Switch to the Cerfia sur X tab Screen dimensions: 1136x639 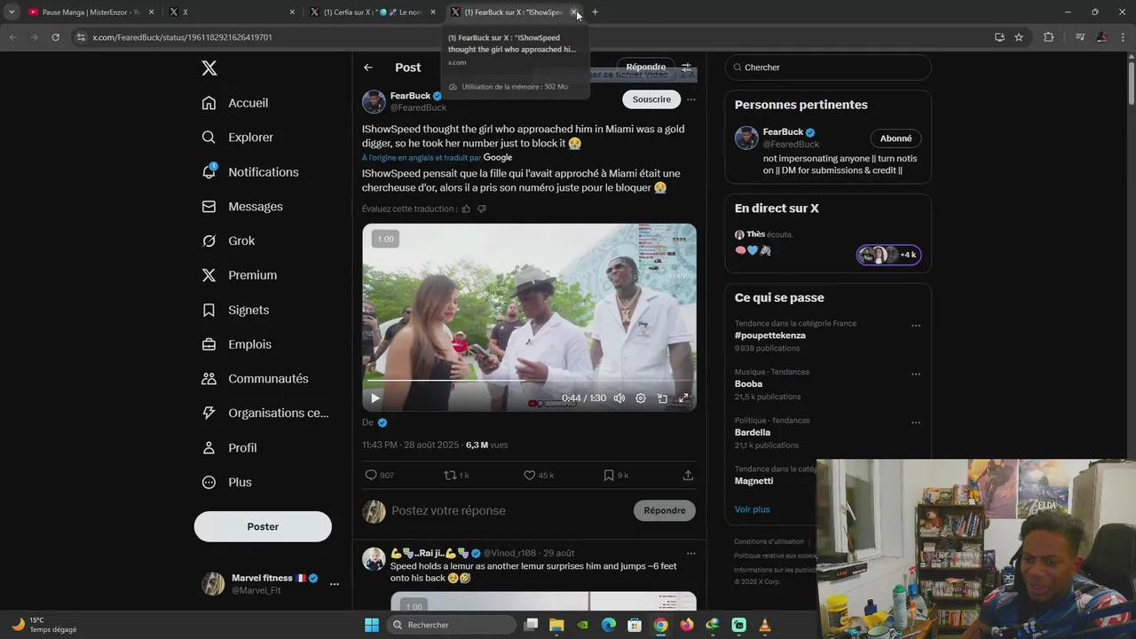click(x=372, y=12)
